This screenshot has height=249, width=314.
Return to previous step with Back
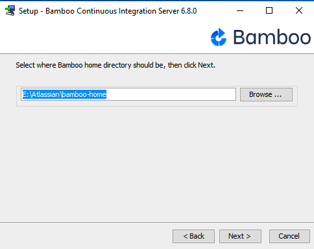[193, 236]
